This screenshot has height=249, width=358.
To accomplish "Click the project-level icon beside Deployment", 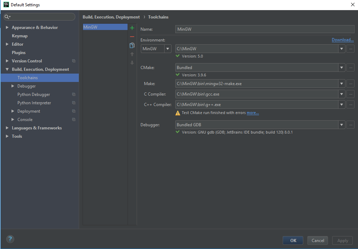I will tap(74, 111).
